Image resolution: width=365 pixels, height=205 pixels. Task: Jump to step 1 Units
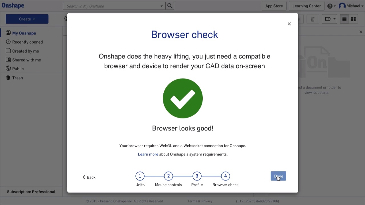tap(140, 176)
